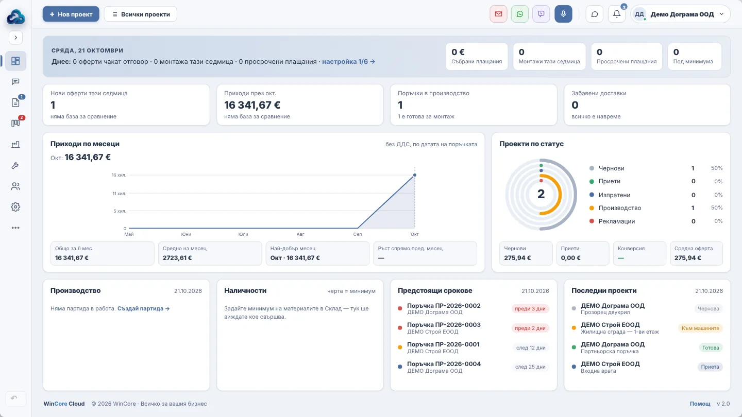Open the speech bubble comments icon
Screen dimensions: 742x417
[x=595, y=14]
